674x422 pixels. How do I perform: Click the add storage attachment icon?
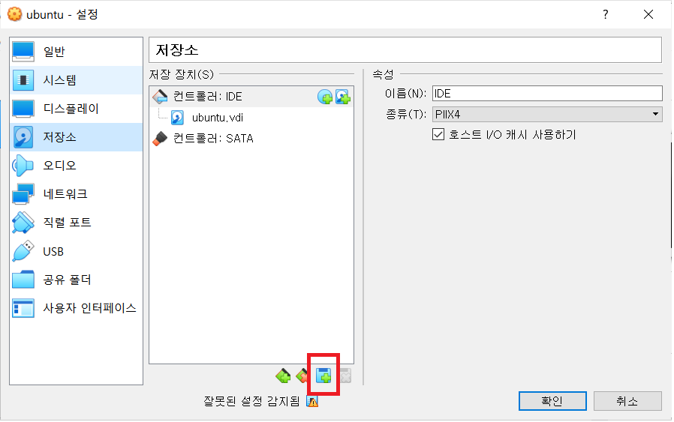pyautogui.click(x=323, y=376)
